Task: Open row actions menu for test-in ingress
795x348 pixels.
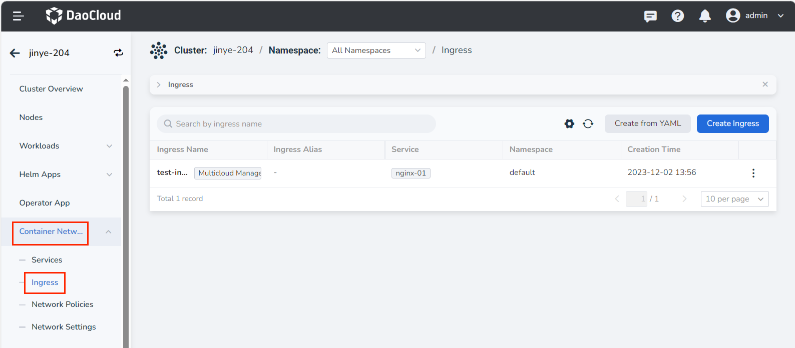Action: click(x=753, y=173)
